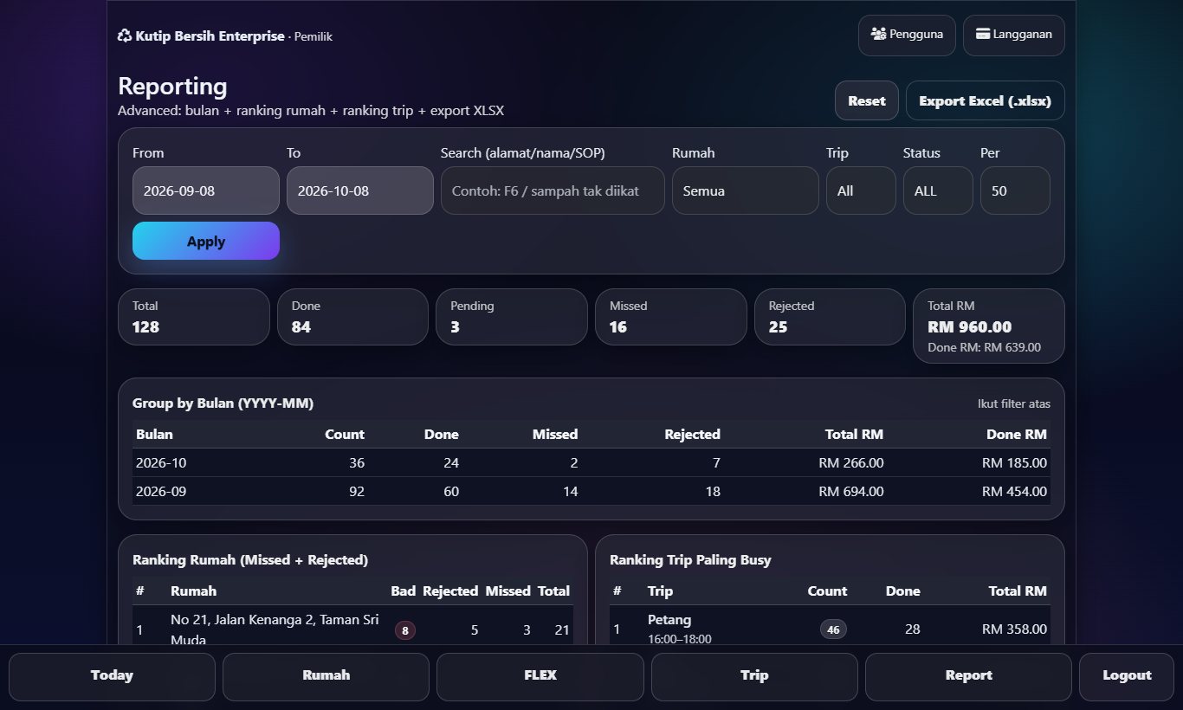Select the 2026-10 month row

[591, 463]
